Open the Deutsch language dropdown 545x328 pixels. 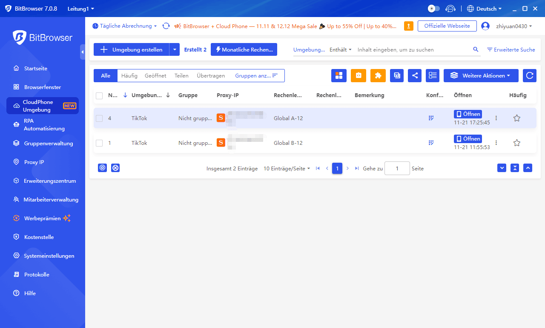click(x=485, y=9)
